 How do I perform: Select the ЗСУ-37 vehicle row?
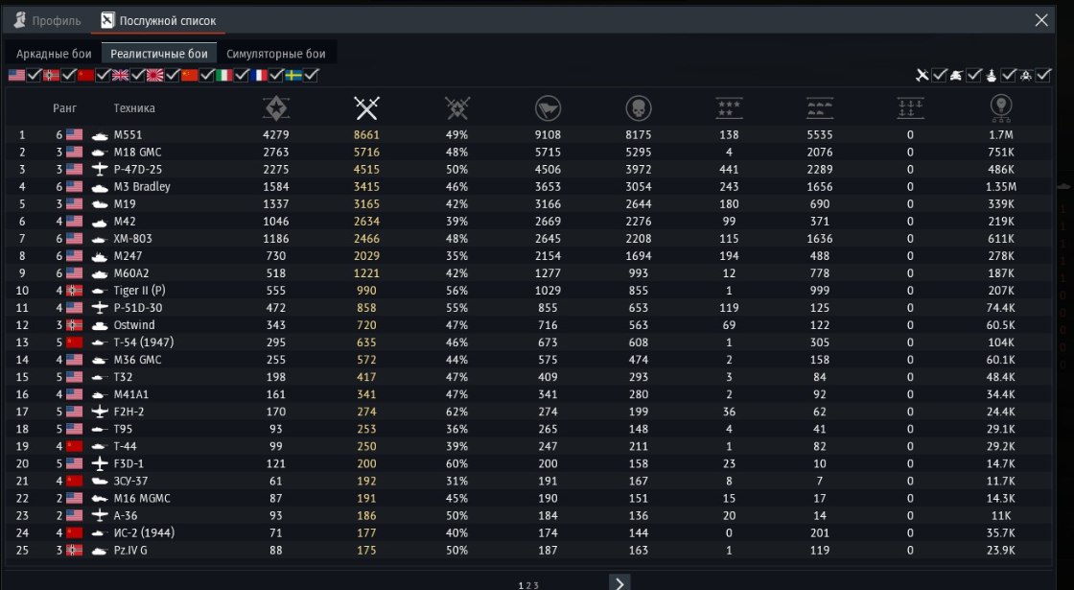[528, 481]
